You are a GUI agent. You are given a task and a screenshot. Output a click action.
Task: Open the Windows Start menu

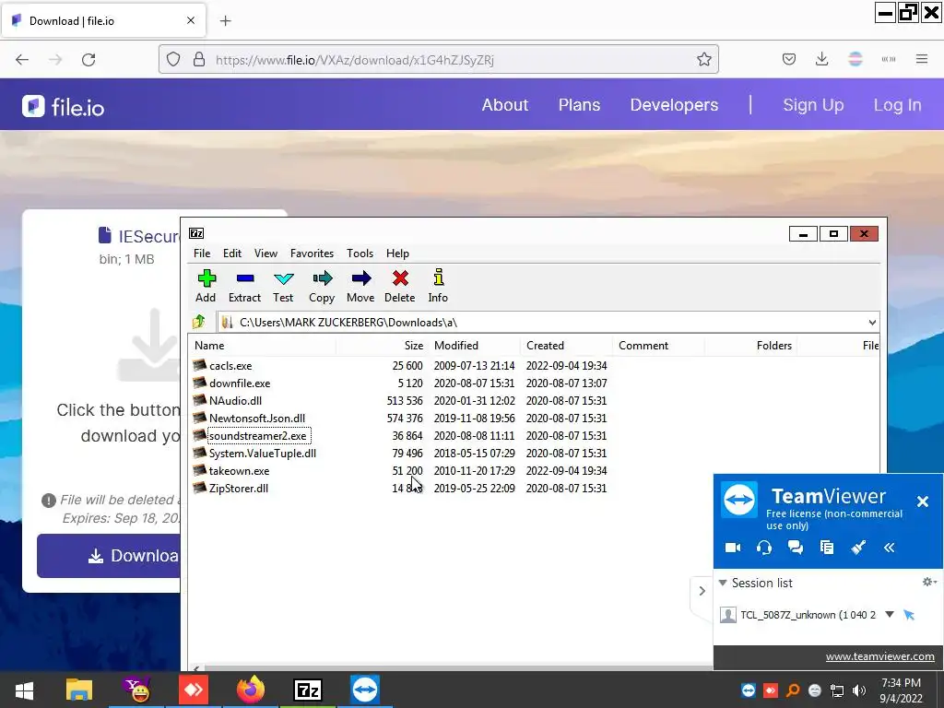[24, 690]
